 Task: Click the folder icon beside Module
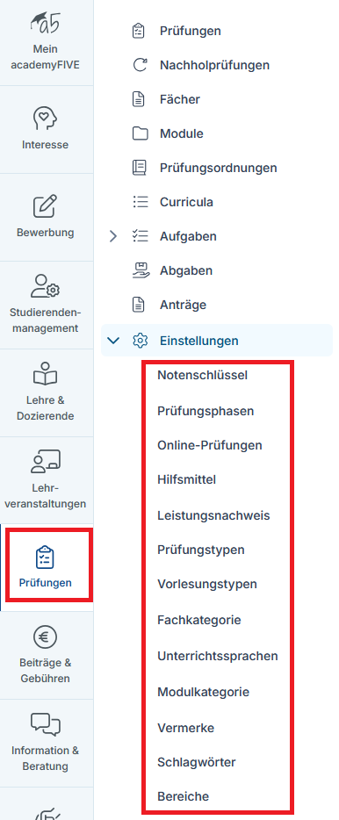pos(140,133)
